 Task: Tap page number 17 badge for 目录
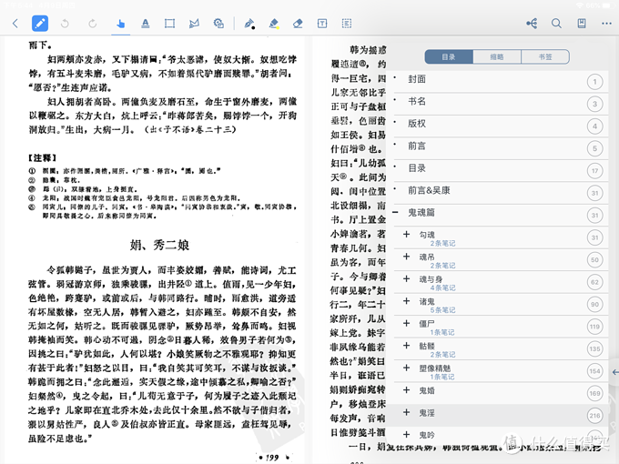[595, 171]
